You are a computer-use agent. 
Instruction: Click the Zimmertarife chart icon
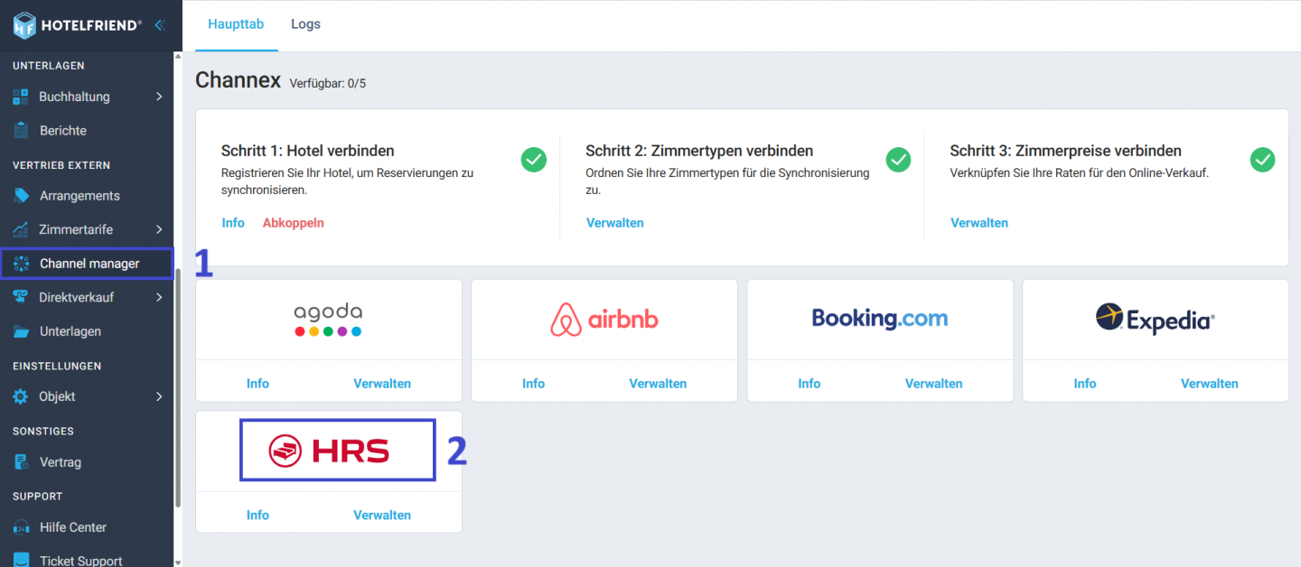[x=21, y=230]
